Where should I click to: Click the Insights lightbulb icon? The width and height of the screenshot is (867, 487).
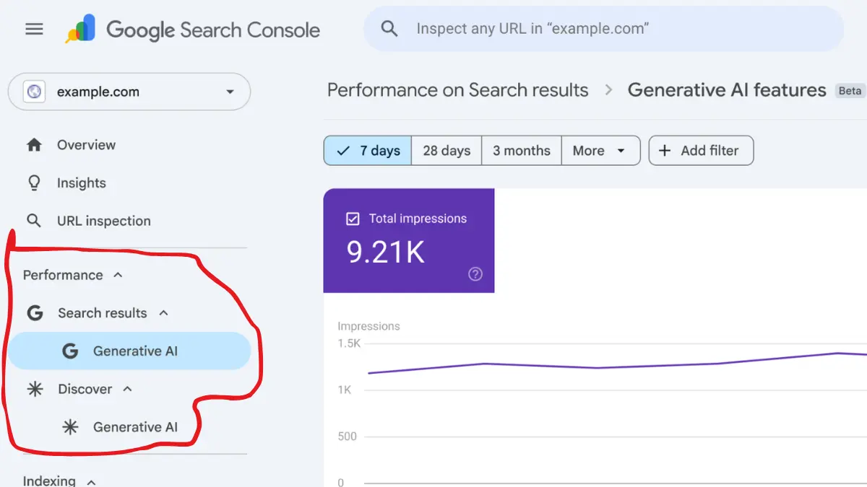(x=34, y=183)
